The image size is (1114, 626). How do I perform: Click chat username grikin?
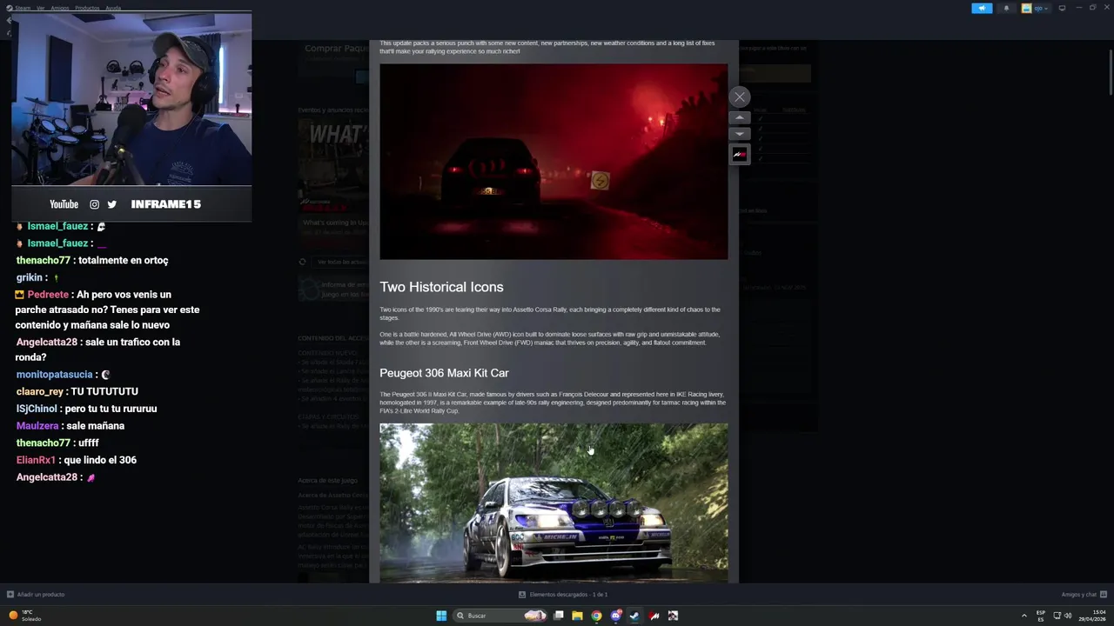click(x=30, y=277)
